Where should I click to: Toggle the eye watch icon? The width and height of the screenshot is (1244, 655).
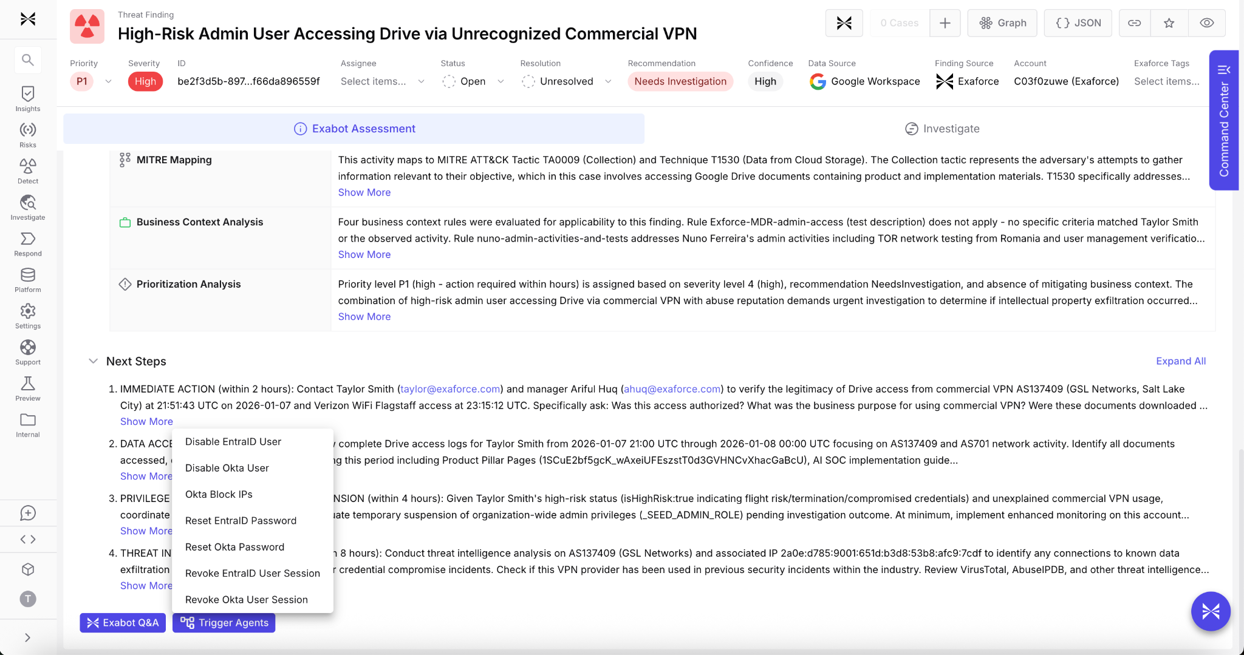point(1206,23)
